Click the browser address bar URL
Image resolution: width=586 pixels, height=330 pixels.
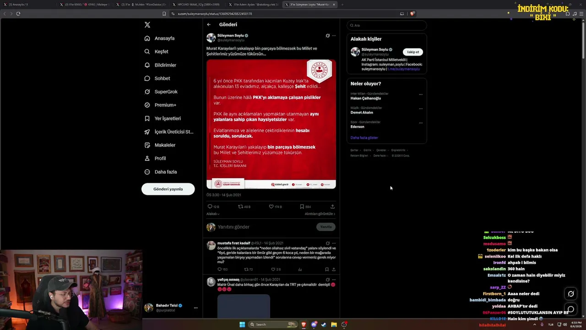tap(215, 14)
